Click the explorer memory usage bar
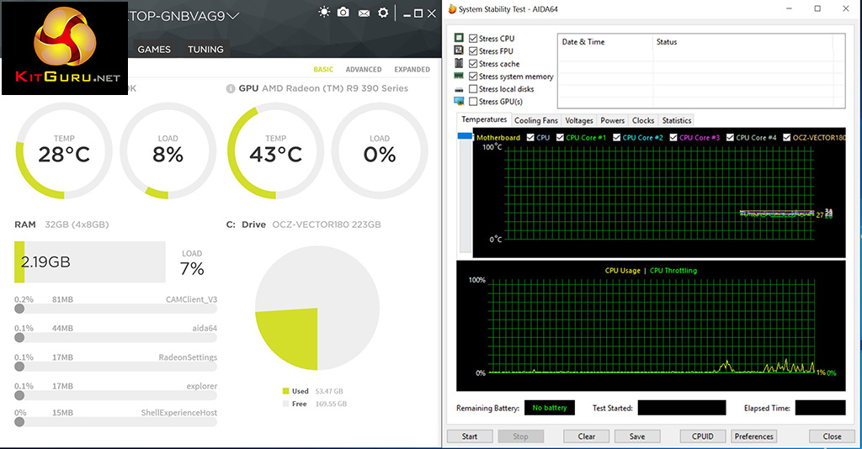The height and width of the screenshot is (449, 862). click(116, 396)
